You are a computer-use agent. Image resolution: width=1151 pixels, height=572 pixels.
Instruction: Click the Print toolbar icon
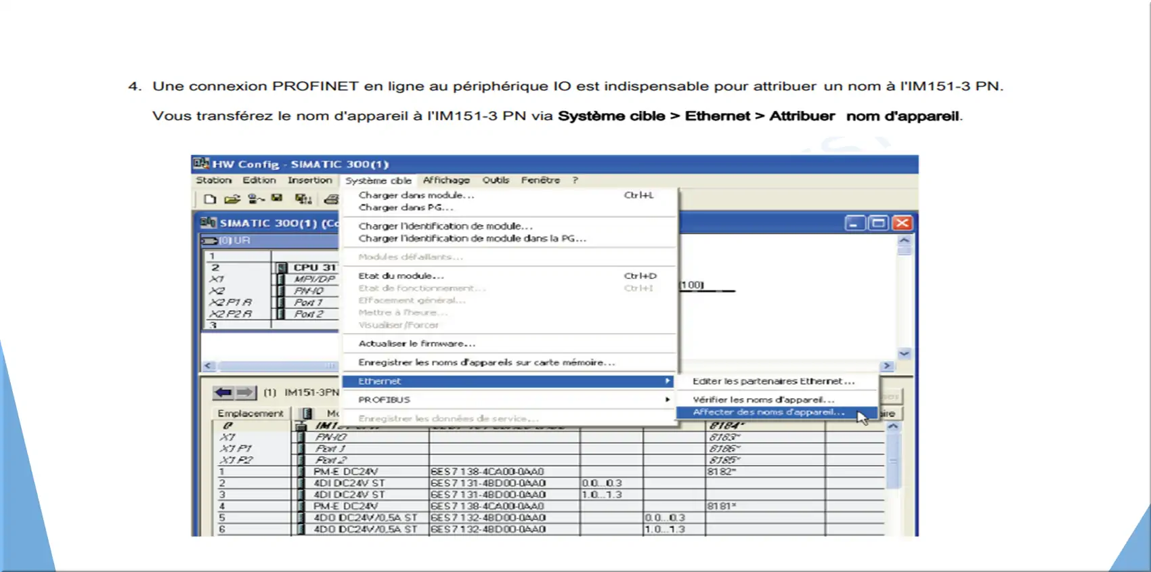pos(330,199)
